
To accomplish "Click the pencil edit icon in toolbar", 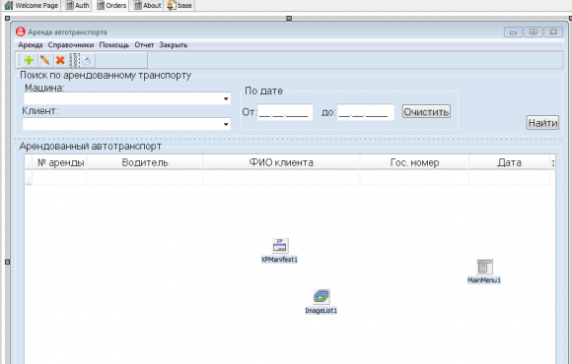I will coord(44,60).
